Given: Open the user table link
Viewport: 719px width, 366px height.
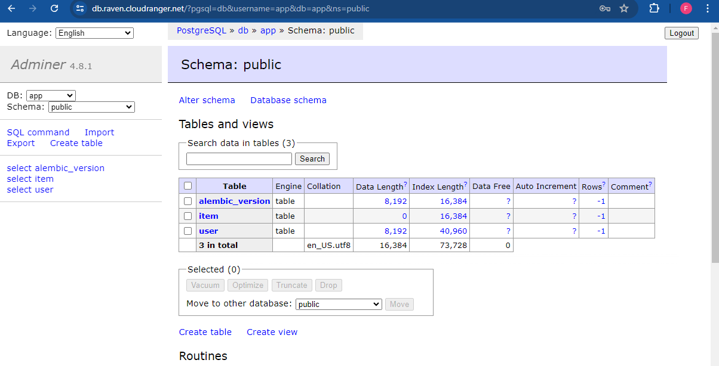Looking at the screenshot, I should pyautogui.click(x=208, y=231).
